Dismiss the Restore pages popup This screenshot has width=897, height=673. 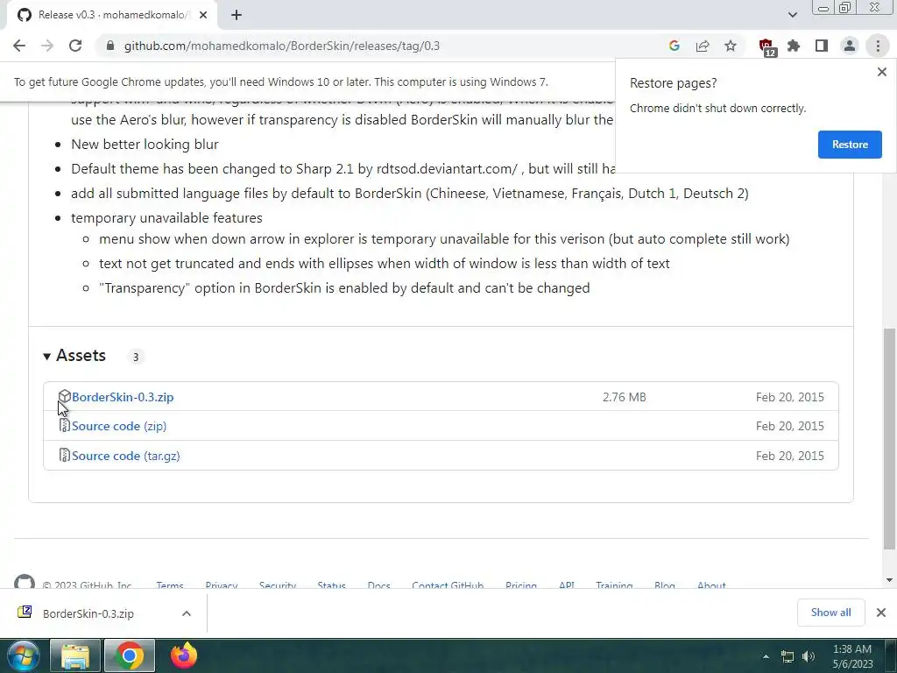[881, 72]
